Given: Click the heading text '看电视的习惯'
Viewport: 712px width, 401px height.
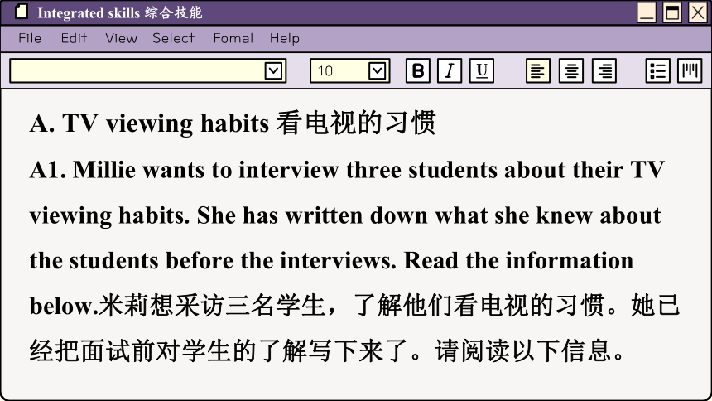Looking at the screenshot, I should (x=357, y=123).
